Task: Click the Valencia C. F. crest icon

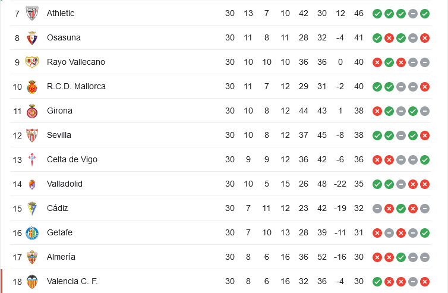Action: click(32, 281)
